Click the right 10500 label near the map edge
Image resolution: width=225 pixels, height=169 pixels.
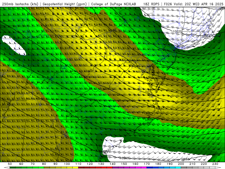pyautogui.click(x=185, y=136)
